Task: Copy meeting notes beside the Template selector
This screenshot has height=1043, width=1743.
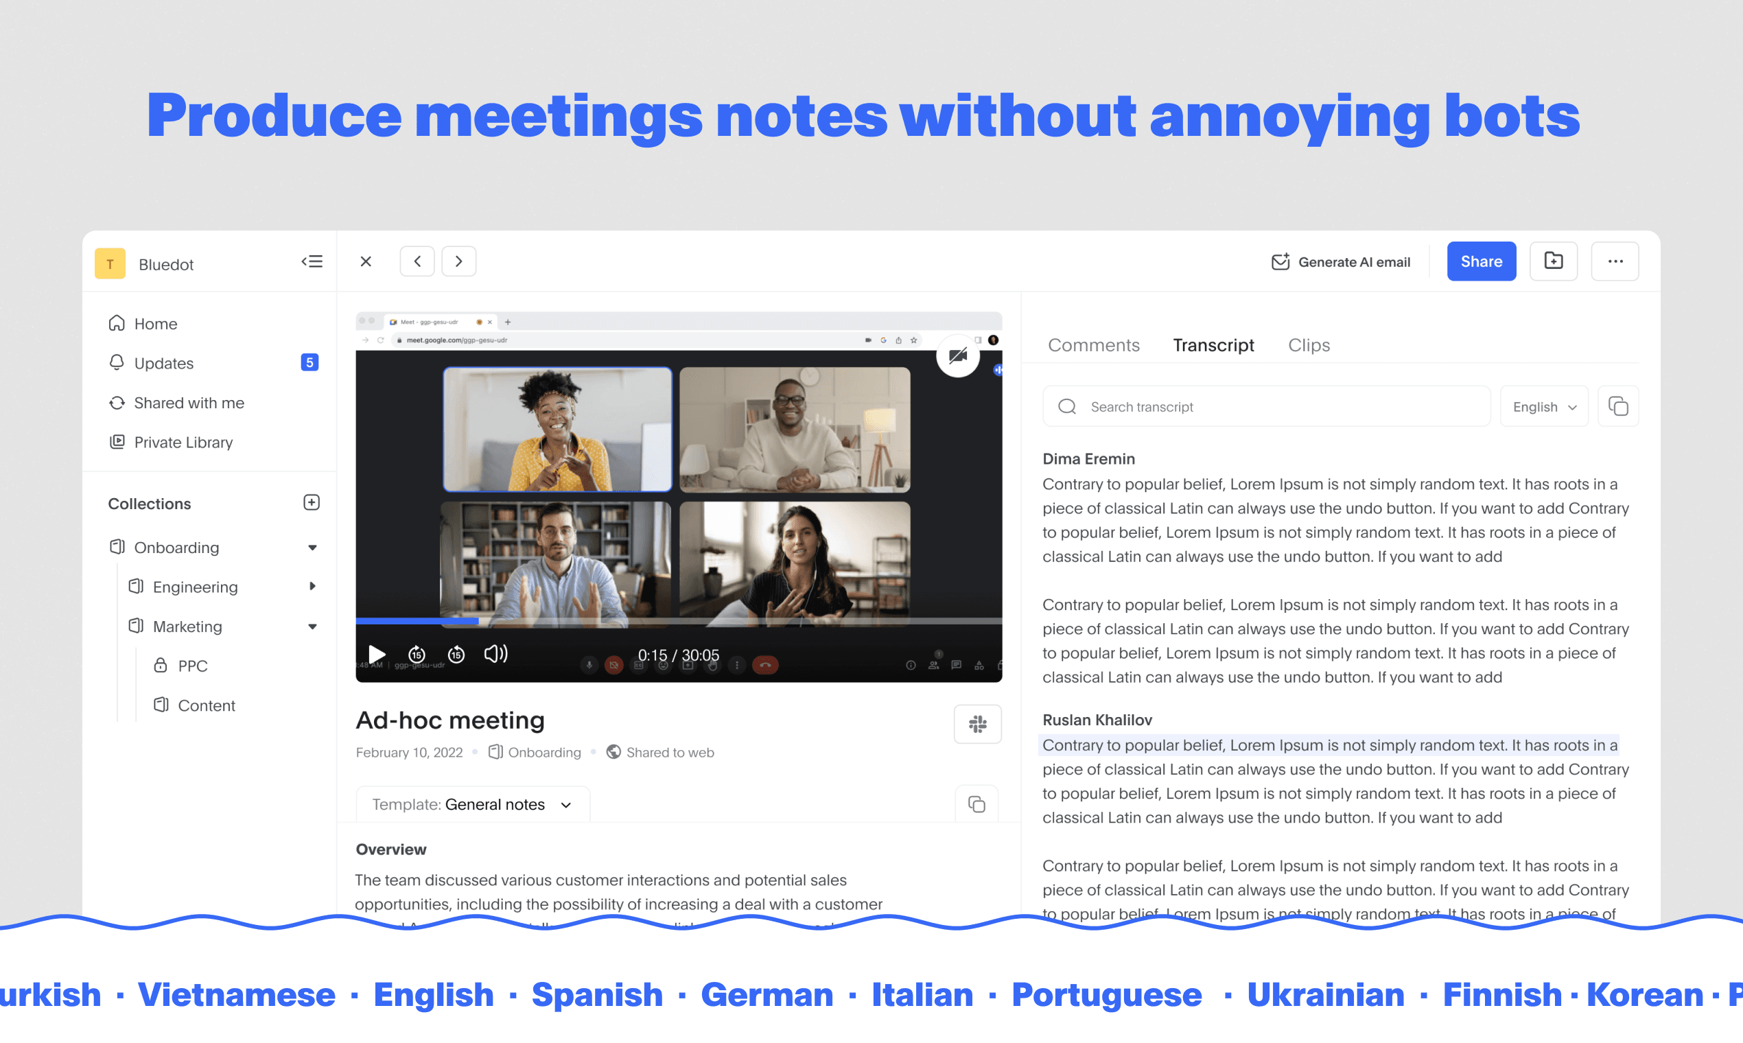Action: [976, 804]
